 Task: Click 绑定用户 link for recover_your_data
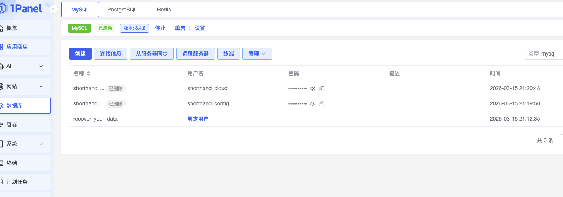coord(198,119)
